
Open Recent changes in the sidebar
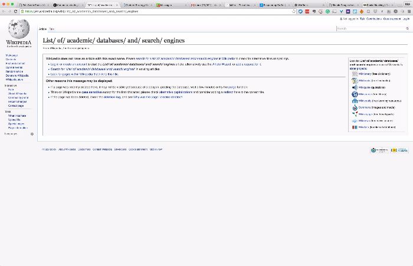(x=17, y=101)
